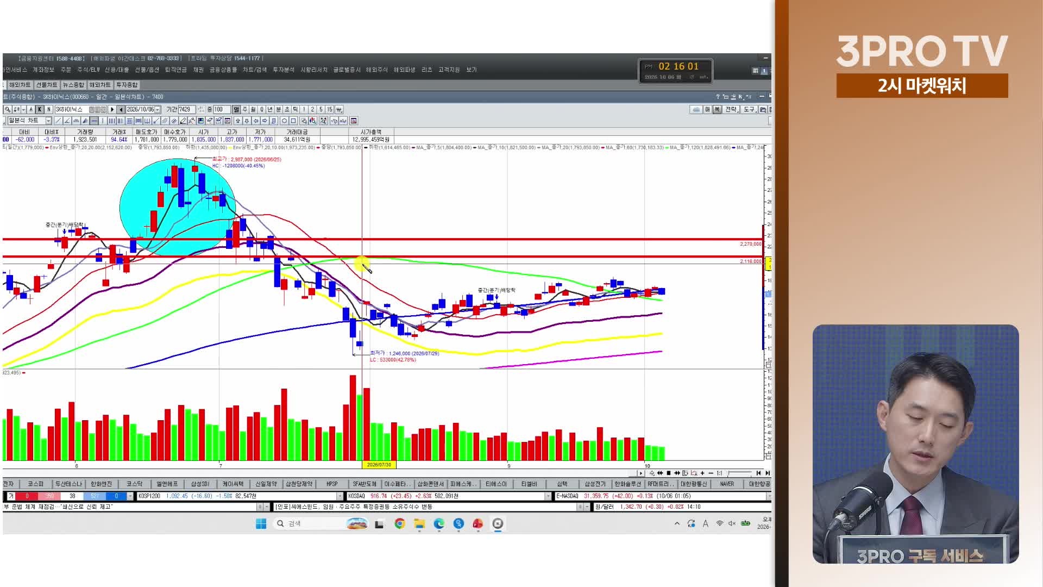Click the right arrow marker tool

[265, 121]
